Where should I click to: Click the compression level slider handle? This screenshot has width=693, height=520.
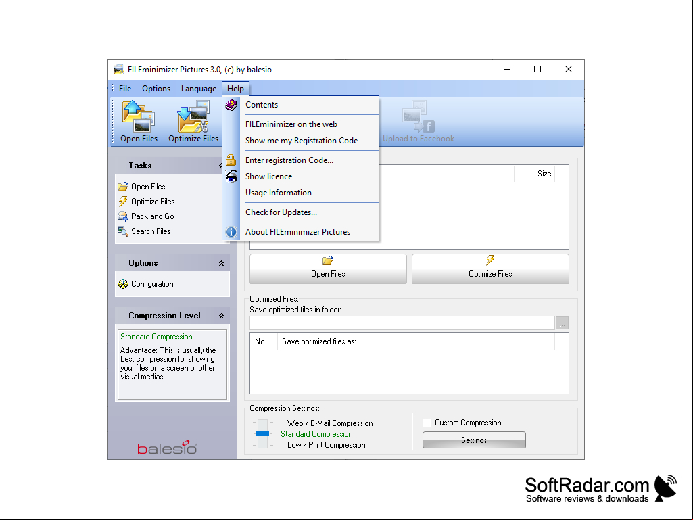tap(262, 433)
